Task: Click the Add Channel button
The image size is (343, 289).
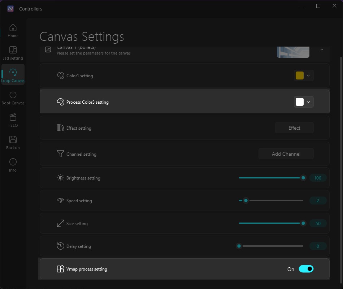Action: click(286, 154)
